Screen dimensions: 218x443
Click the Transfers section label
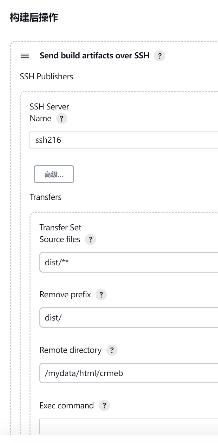click(x=45, y=197)
